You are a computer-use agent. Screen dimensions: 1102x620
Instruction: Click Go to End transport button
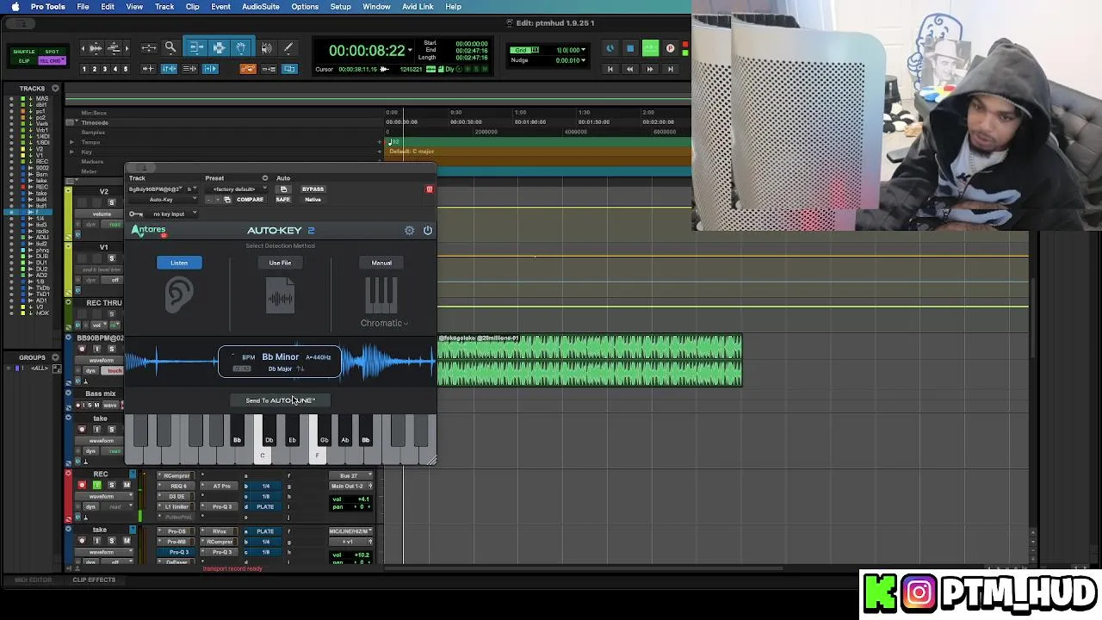pos(670,69)
